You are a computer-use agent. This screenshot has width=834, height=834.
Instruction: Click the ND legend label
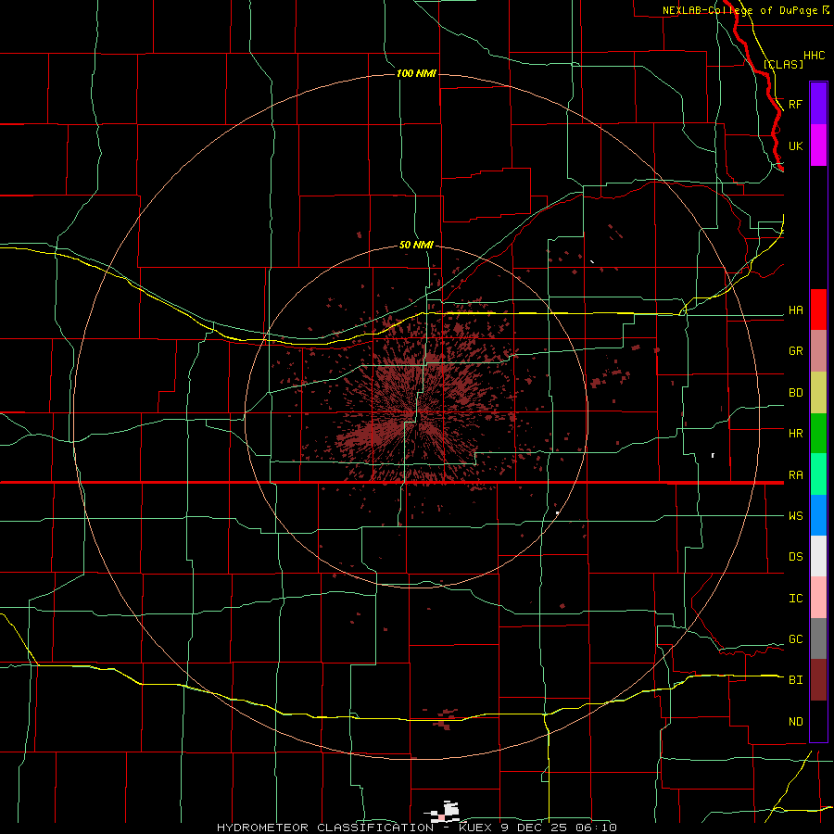[796, 721]
